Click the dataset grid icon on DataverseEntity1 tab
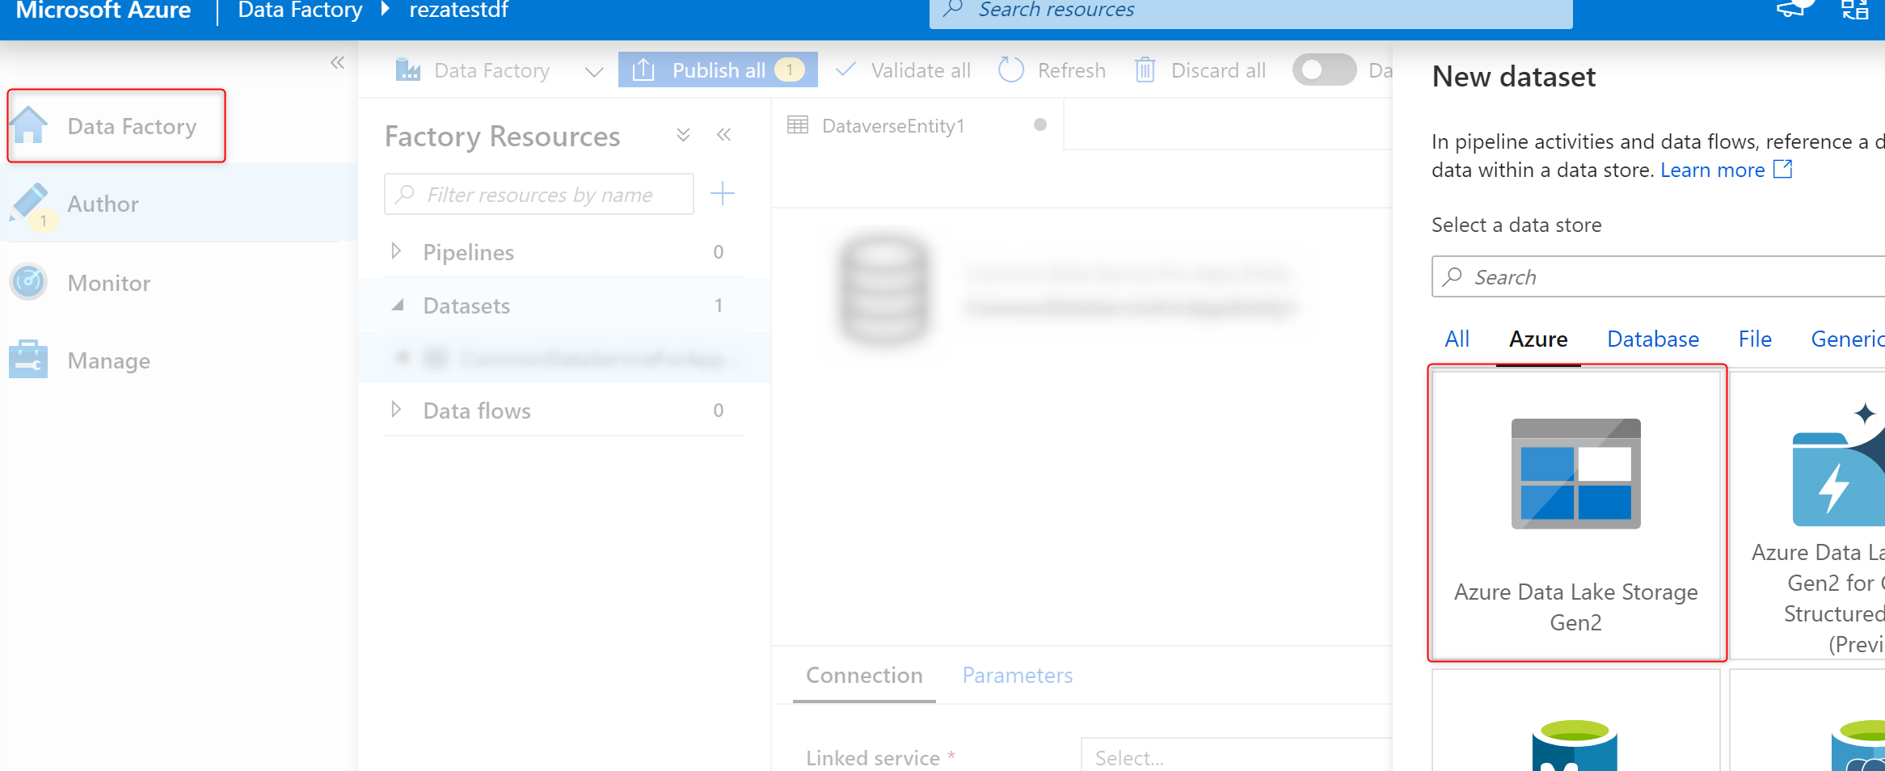 pyautogui.click(x=799, y=125)
